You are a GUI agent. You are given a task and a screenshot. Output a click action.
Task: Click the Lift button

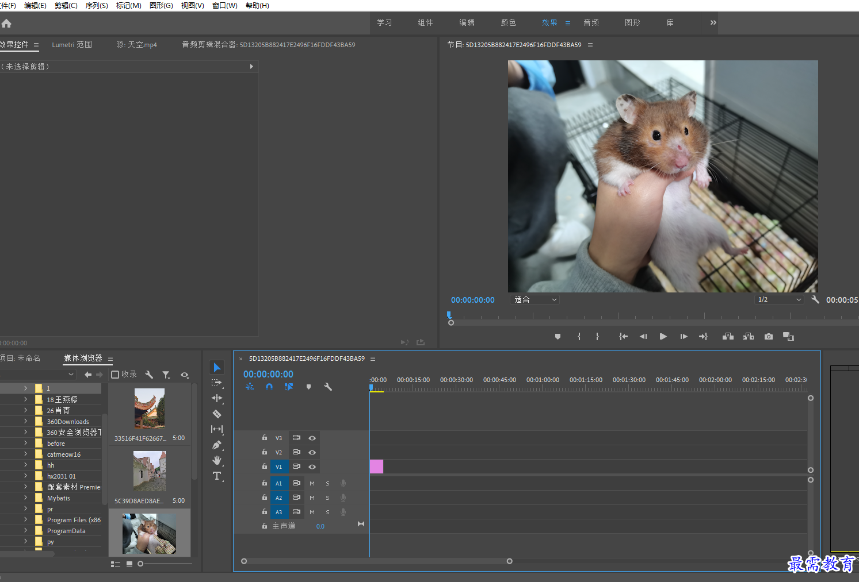pyautogui.click(x=728, y=337)
